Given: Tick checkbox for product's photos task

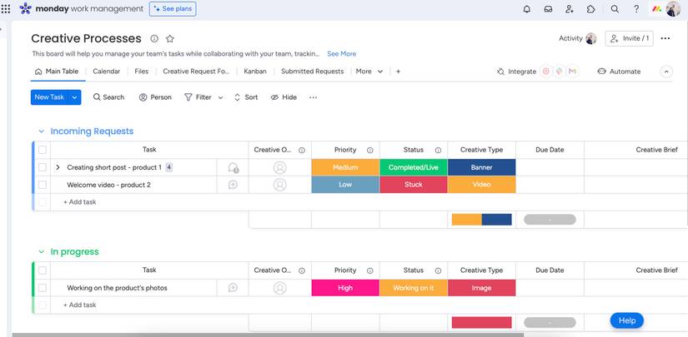Looking at the screenshot, I should 43,288.
